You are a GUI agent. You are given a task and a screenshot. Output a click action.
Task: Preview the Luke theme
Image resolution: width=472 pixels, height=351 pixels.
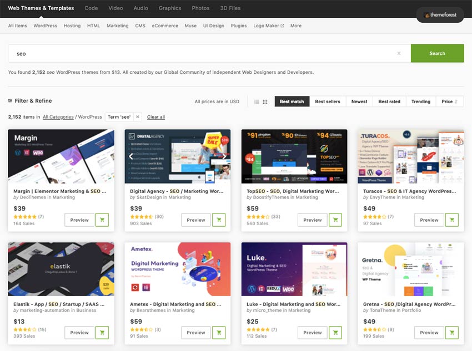[313, 333]
